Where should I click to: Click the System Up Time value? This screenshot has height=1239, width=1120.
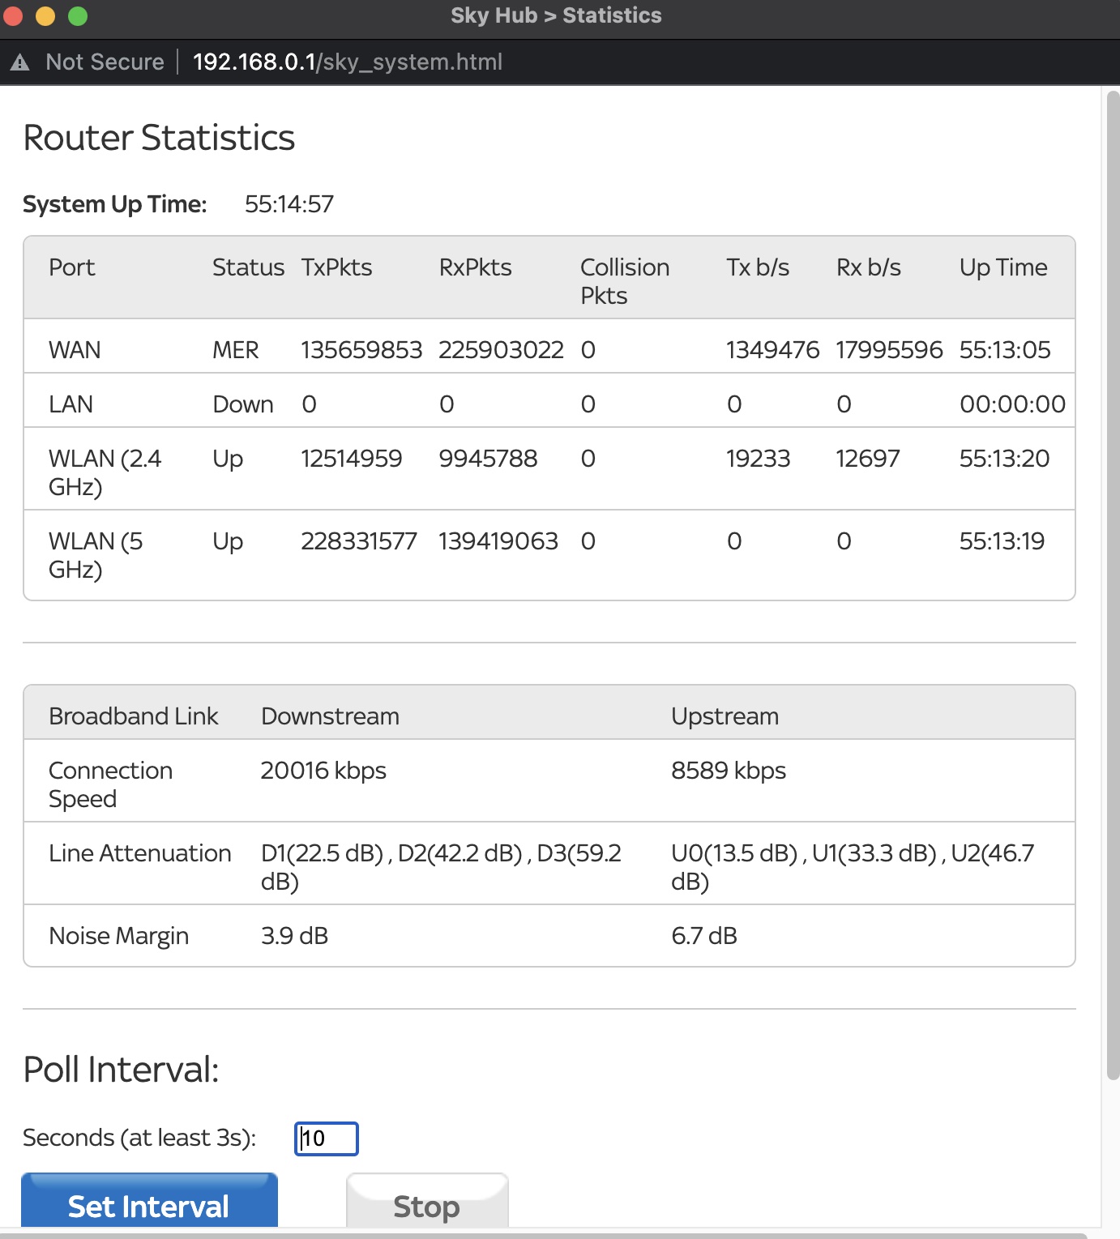[289, 204]
